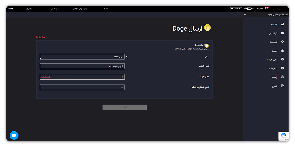
Task: Click the reCAPTCHA badge
Action: tap(284, 136)
